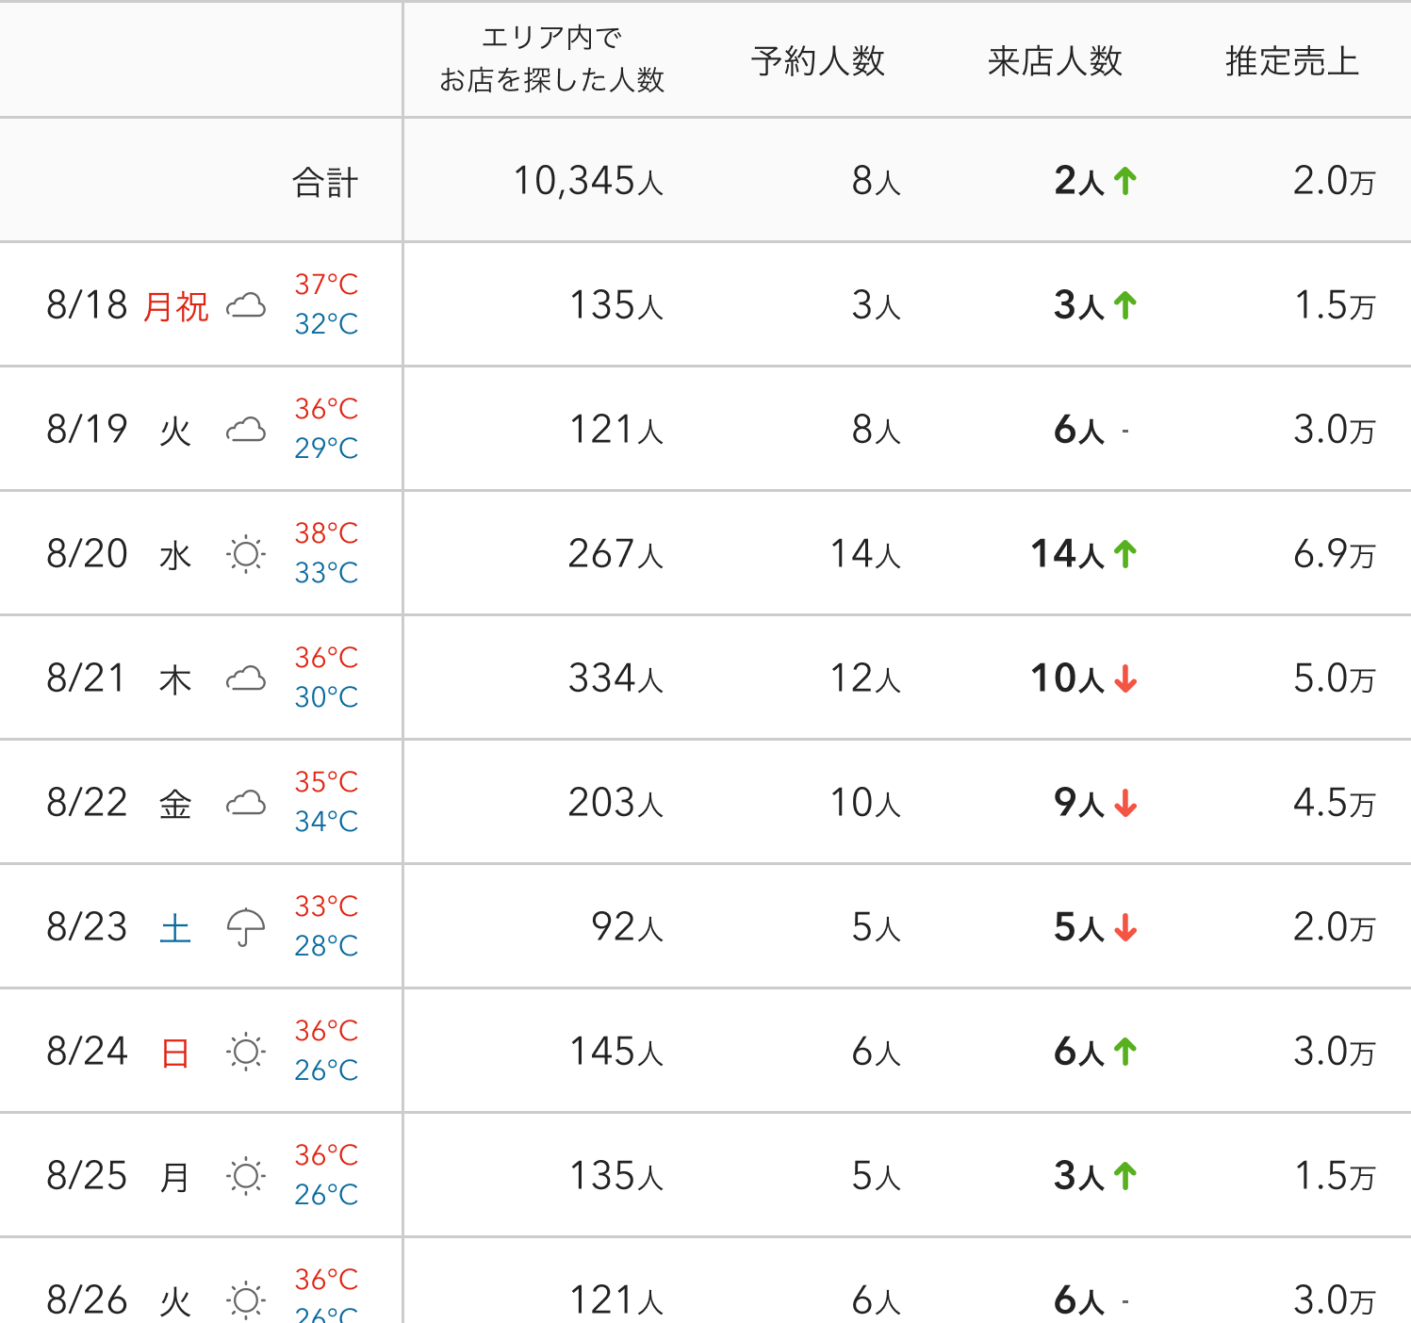This screenshot has width=1411, height=1323.
Task: Click the 6.9万 estimated sales for 8/20
Action: click(x=1334, y=554)
